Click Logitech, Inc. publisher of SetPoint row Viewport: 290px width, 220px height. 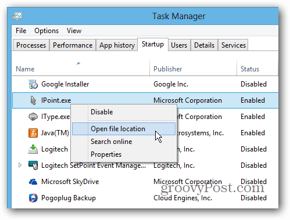174,165
